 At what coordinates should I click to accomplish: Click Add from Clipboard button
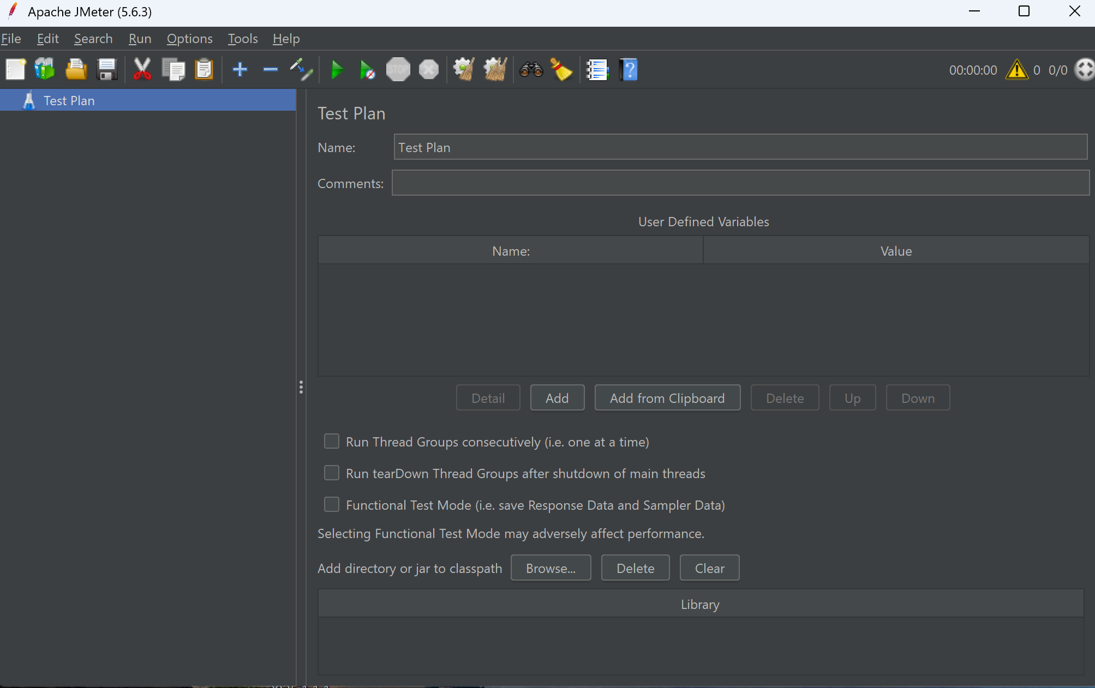click(x=667, y=398)
